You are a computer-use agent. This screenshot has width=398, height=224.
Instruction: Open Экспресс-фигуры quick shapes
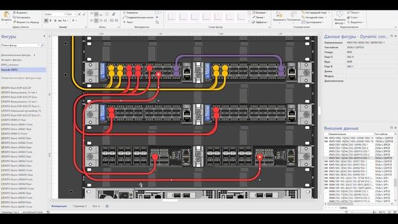tap(11, 60)
